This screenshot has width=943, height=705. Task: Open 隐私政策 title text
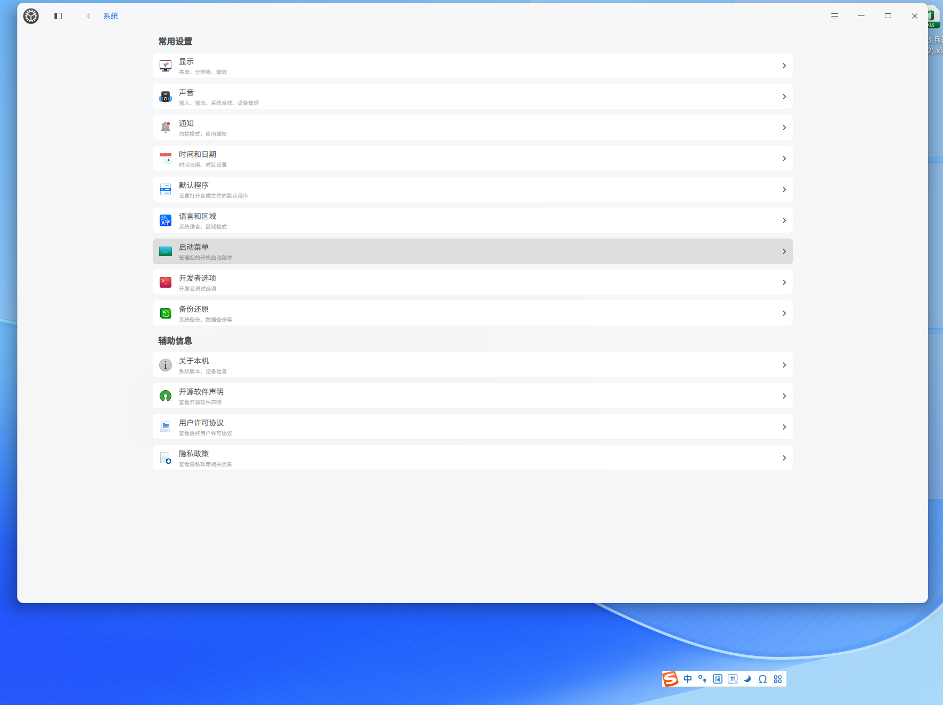click(194, 454)
